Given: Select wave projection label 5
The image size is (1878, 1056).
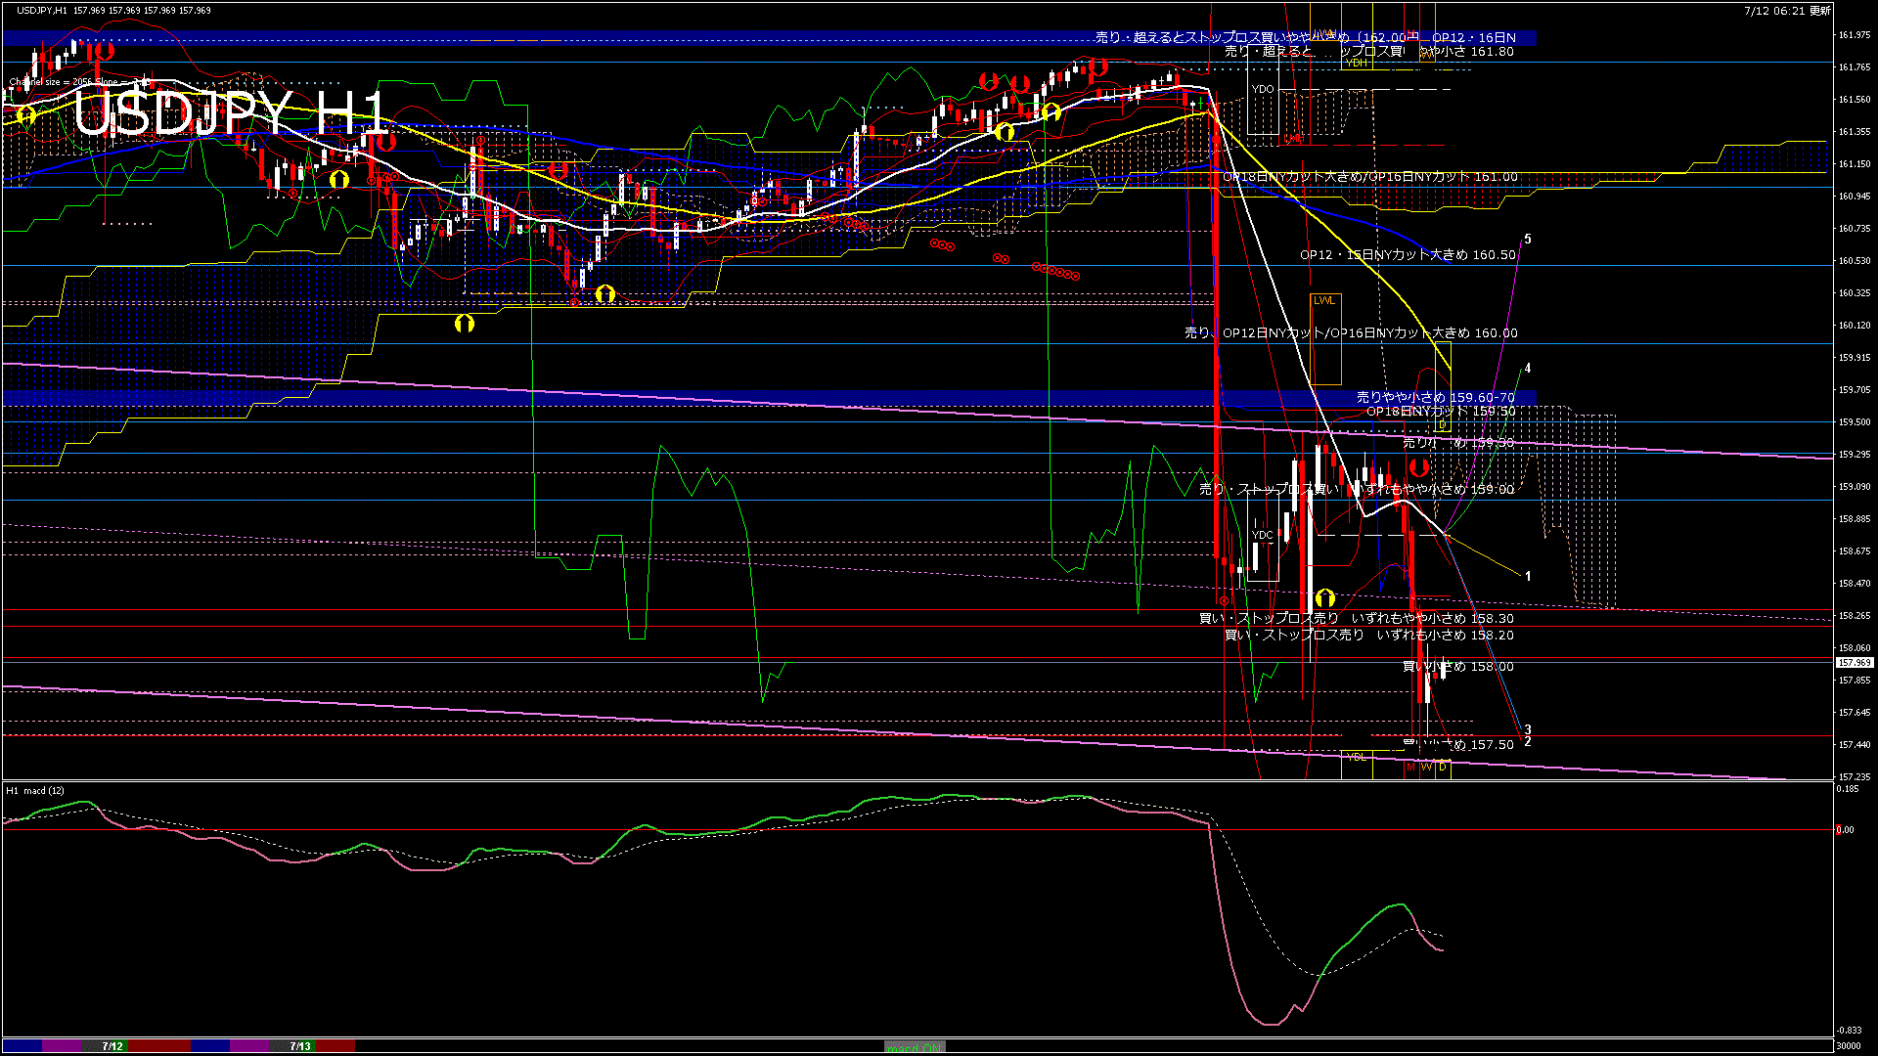Looking at the screenshot, I should click(1528, 239).
